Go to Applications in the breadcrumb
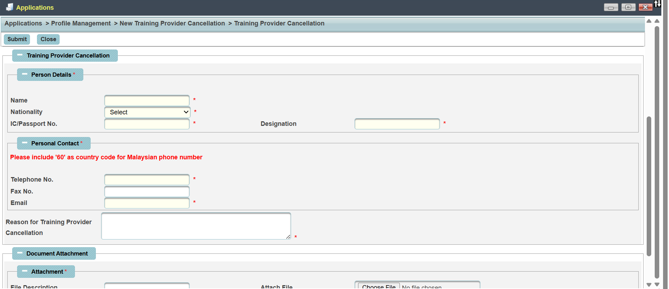The width and height of the screenshot is (669, 289). (23, 23)
